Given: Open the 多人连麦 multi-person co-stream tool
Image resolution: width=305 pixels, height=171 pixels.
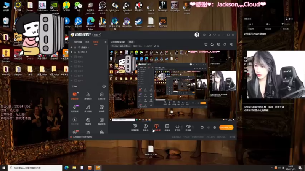Looking at the screenshot, I should point(88,109).
